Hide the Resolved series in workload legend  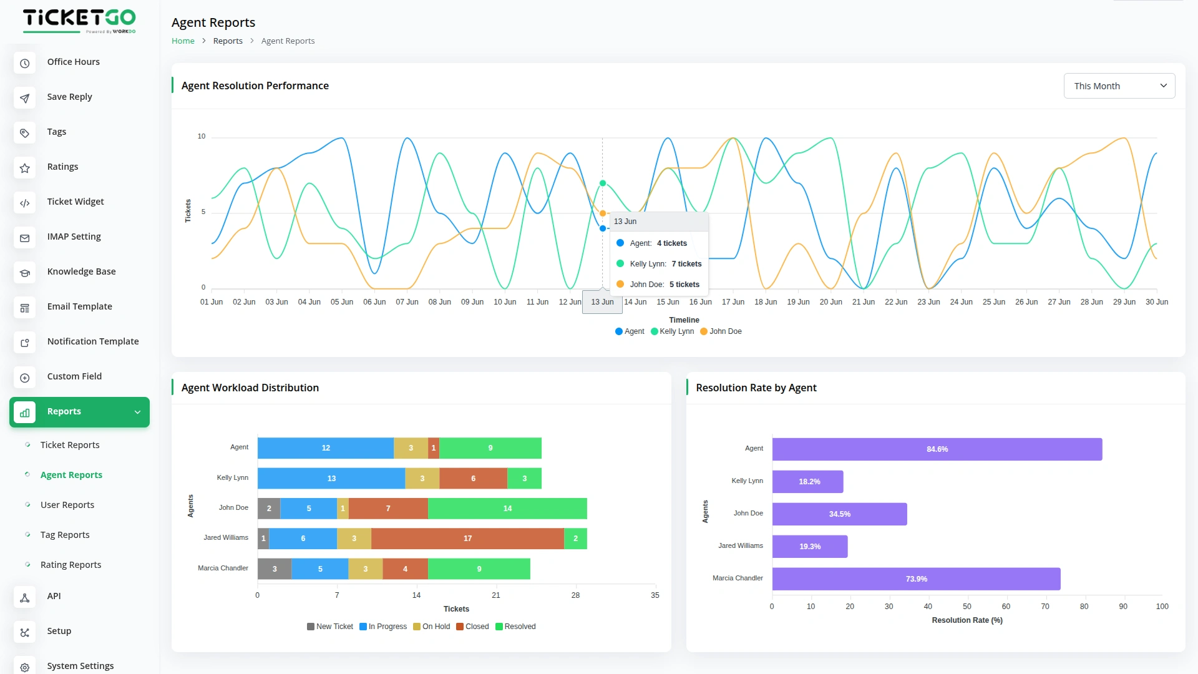pyautogui.click(x=515, y=627)
